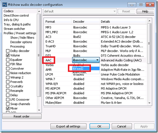Select libfaad2 in the decoder dropdown list
Viewport: 158px width, 133px height.
click(86, 68)
